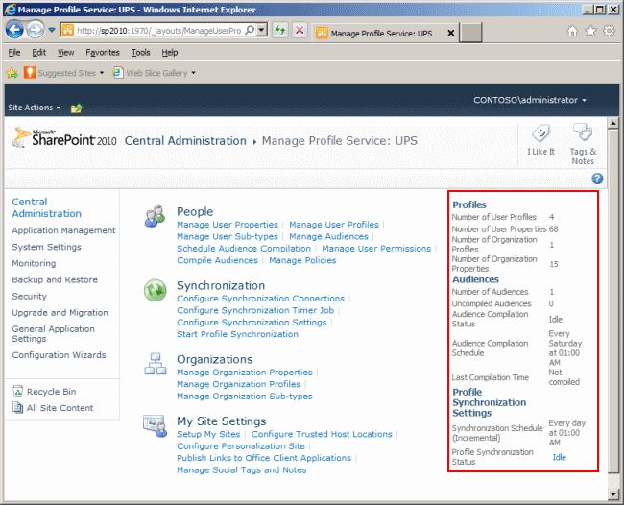Screen dimensions: 624x505
Task: Click the browser Back arrow button
Action: pos(14,30)
